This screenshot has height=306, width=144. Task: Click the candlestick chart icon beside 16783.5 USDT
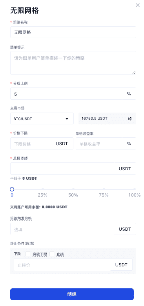129,118
